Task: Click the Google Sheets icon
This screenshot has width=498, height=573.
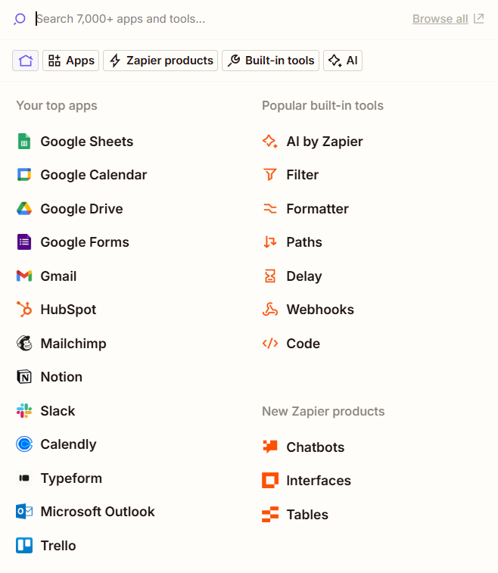Action: 24,142
